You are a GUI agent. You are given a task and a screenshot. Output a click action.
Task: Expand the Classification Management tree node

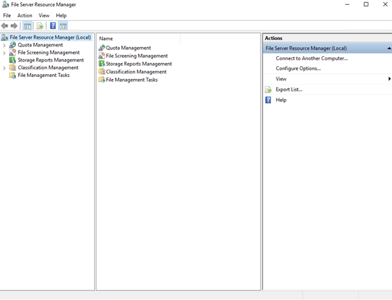pyautogui.click(x=4, y=68)
